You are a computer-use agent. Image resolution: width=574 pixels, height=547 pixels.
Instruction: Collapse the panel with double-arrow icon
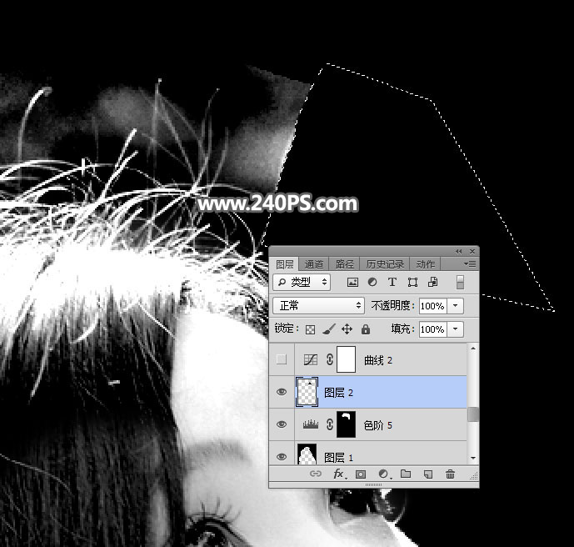pos(459,251)
